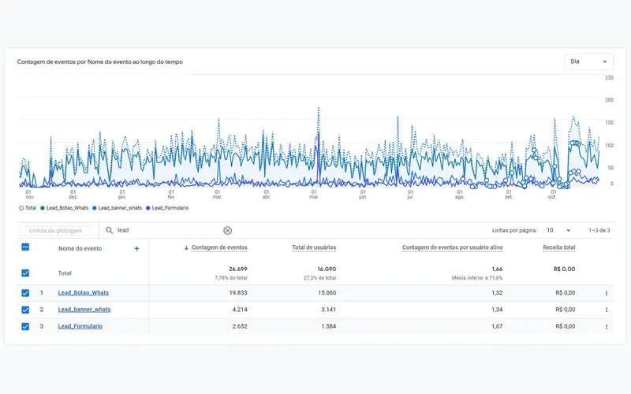The width and height of the screenshot is (631, 394).
Task: Sort by Contagem de eventos por usuário ativo
Action: coord(452,247)
